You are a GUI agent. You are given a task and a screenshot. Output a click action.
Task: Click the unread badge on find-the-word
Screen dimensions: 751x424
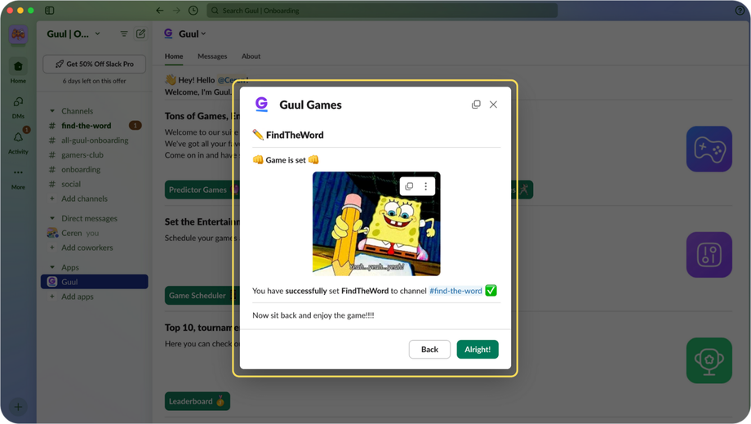click(135, 126)
